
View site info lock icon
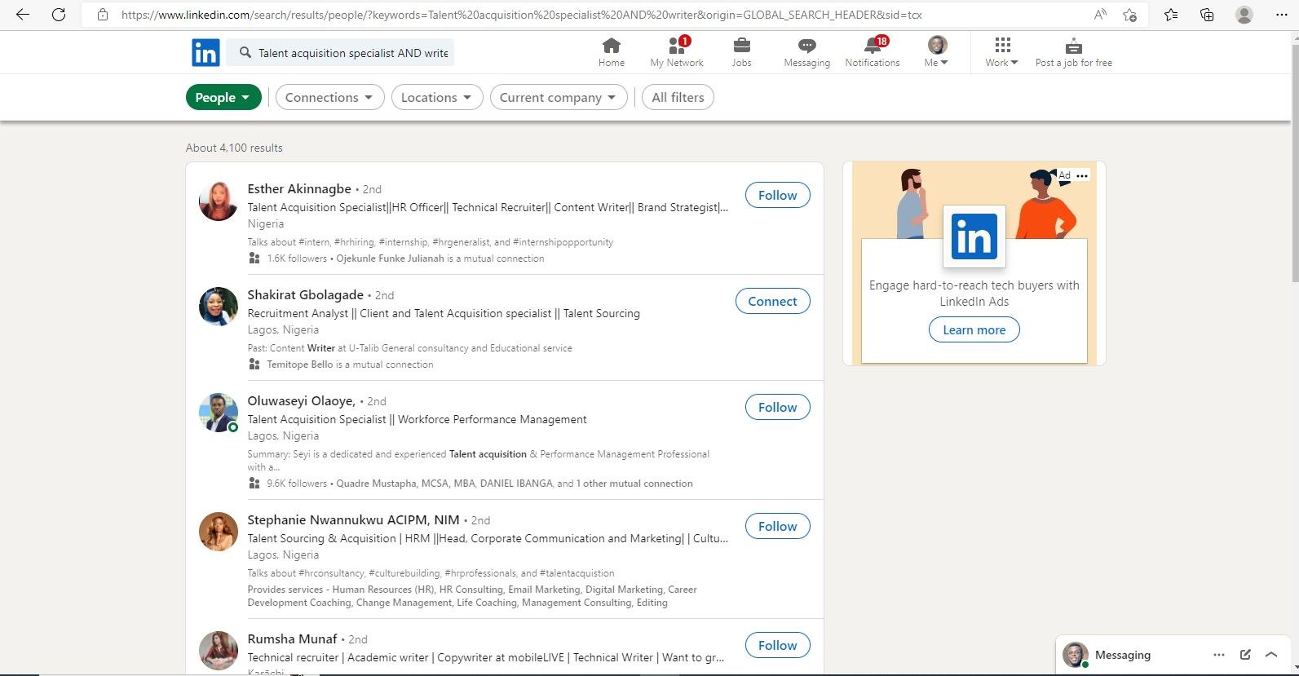[x=103, y=15]
